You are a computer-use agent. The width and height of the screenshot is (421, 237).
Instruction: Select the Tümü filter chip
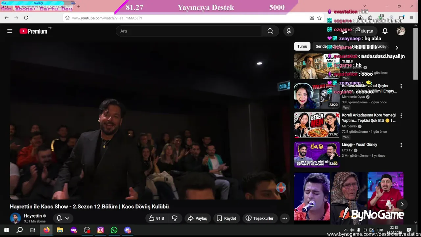click(x=302, y=46)
